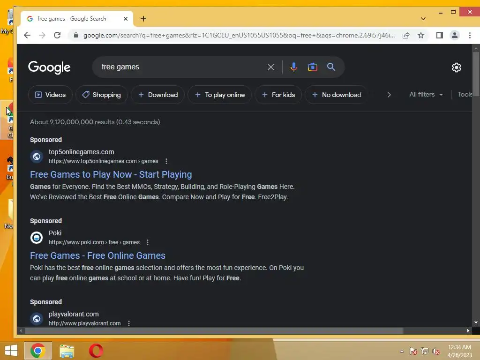Viewport: 480px width, 360px height.
Task: Open the Tools menu
Action: pos(465,95)
